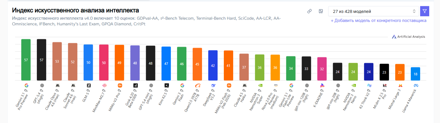The width and height of the screenshot is (440, 123).
Task: Click the download chart image icon
Action: [x=321, y=11]
